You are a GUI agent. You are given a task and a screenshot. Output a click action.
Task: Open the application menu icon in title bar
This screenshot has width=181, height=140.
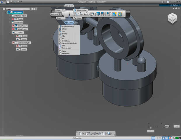click(x=3, y=2)
